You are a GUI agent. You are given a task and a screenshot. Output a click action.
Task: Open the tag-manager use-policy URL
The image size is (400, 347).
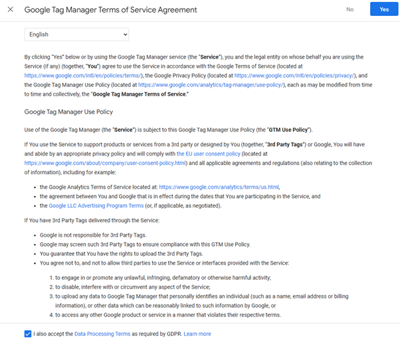(211, 84)
